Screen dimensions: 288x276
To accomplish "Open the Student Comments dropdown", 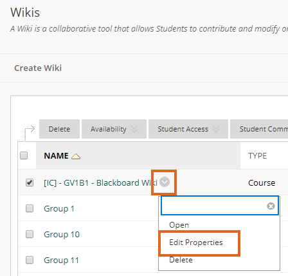I will click(259, 129).
